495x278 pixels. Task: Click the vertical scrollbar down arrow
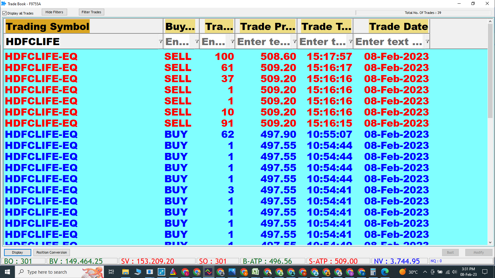[x=490, y=242]
